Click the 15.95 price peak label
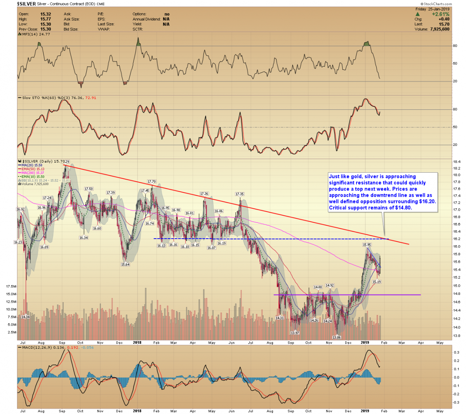This screenshot has width=466, height=414. tap(367, 245)
